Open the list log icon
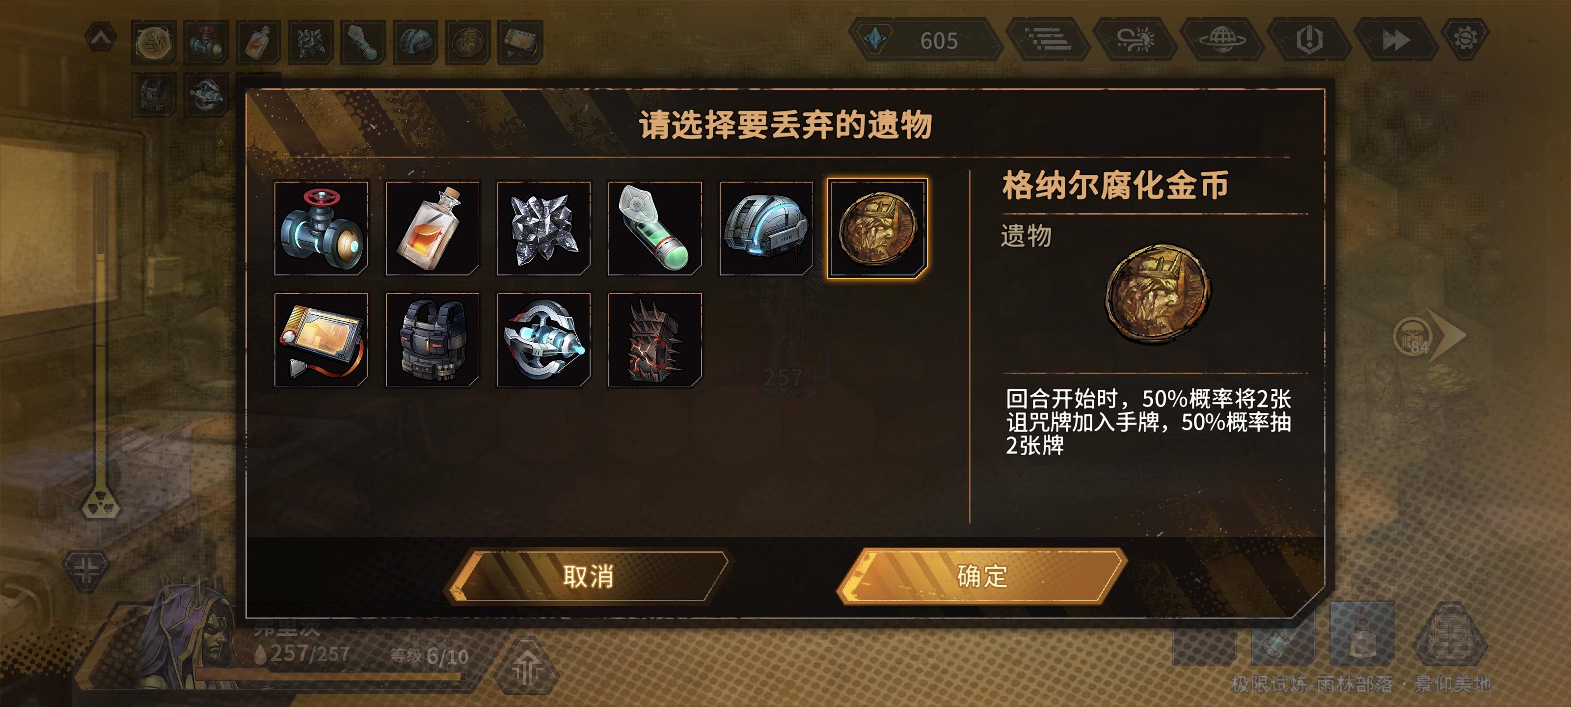This screenshot has height=707, width=1571. (x=1048, y=40)
